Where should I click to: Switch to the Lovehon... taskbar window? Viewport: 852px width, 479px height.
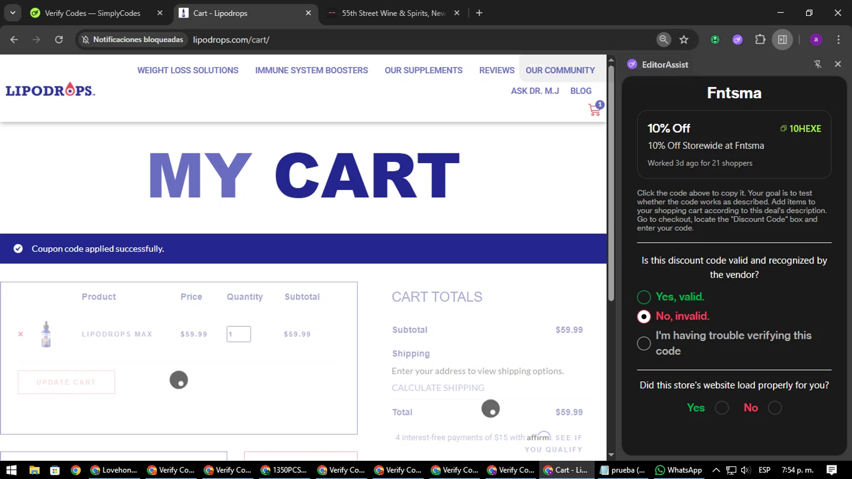[114, 470]
